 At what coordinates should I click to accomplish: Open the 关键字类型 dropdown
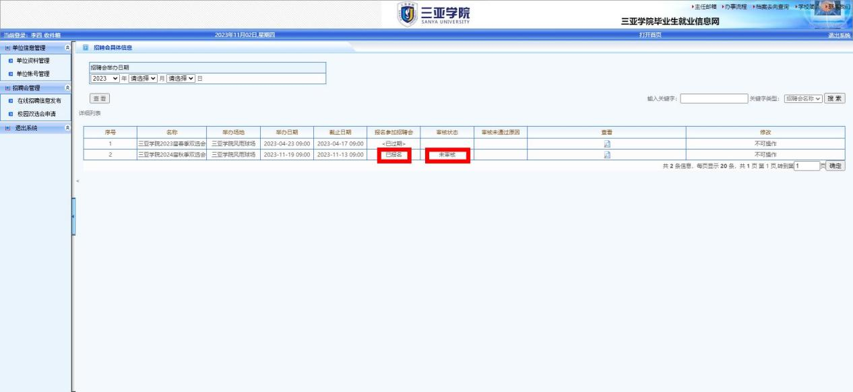(803, 99)
